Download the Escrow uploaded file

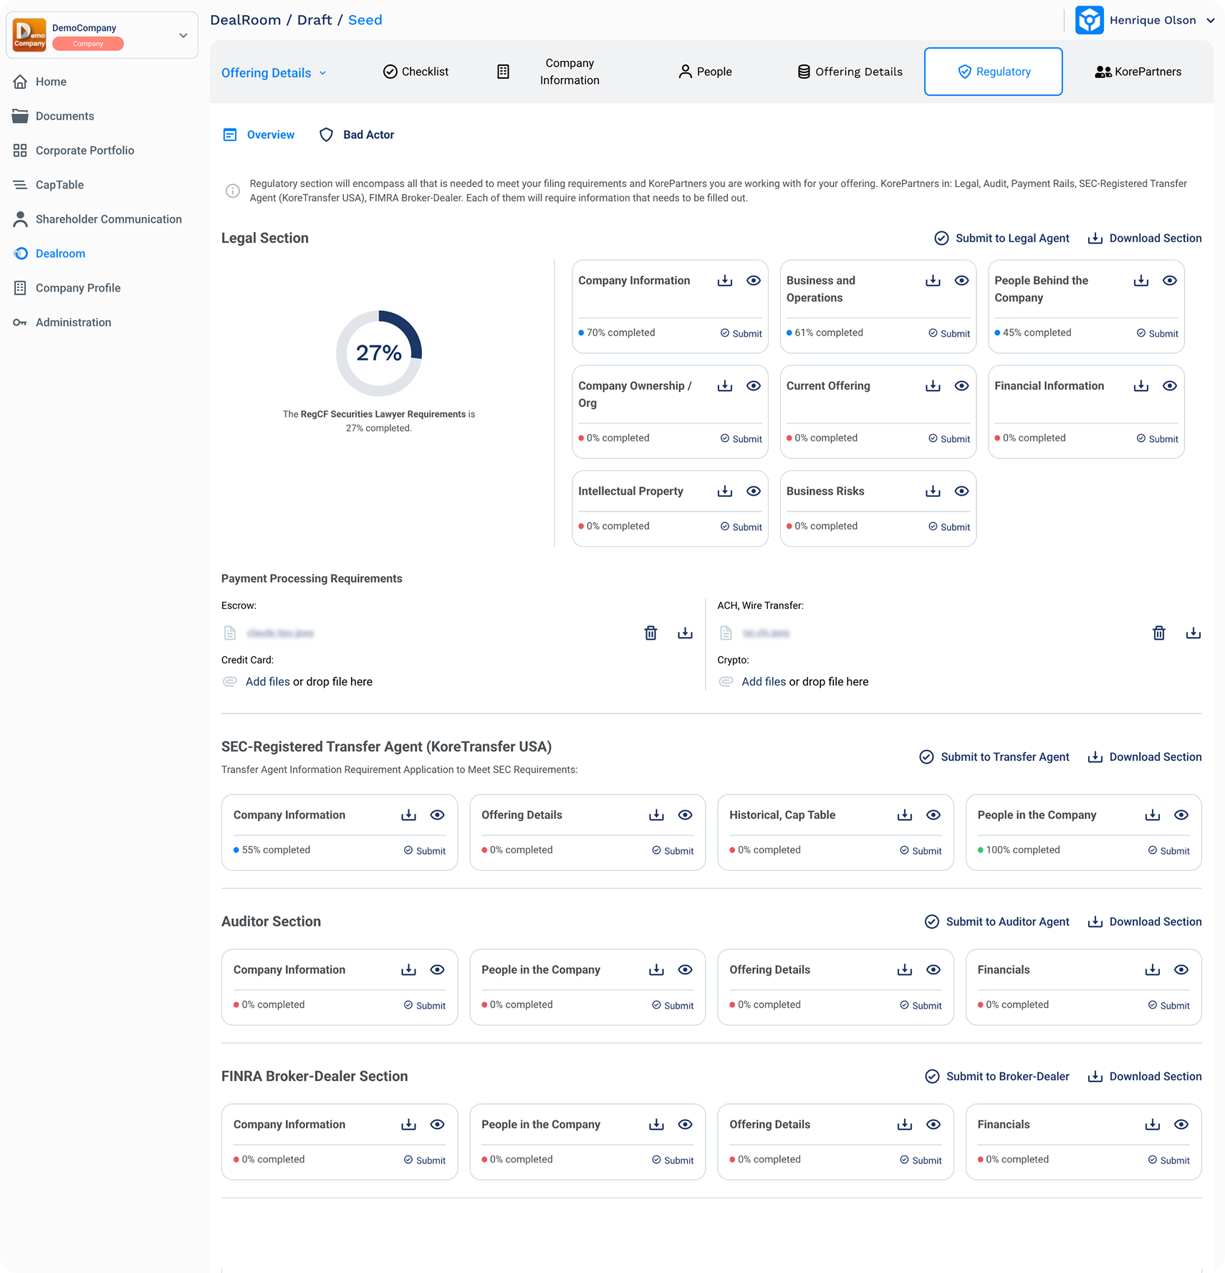685,633
